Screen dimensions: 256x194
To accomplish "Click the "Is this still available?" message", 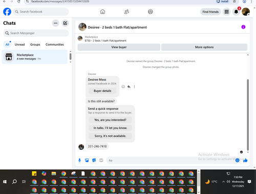I will click(x=101, y=101).
